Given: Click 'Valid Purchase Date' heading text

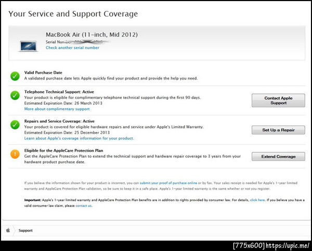Looking at the screenshot, I should tap(43, 72).
